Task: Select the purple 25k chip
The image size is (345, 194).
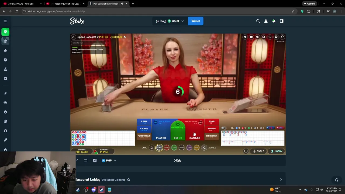Action: pos(189,148)
